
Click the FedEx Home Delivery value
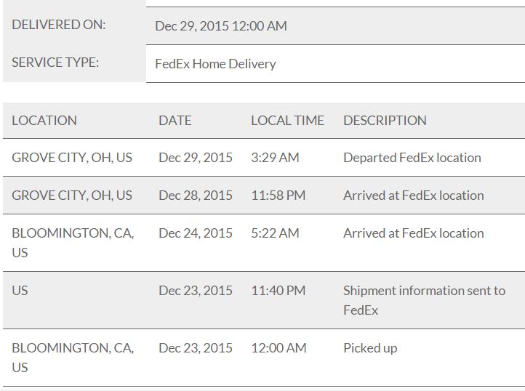(215, 63)
